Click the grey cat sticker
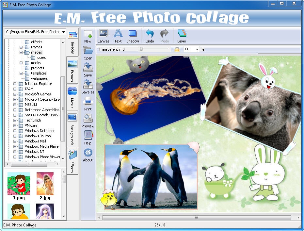Image resolution: width=304 pixels, height=231 pixels. (x=138, y=64)
